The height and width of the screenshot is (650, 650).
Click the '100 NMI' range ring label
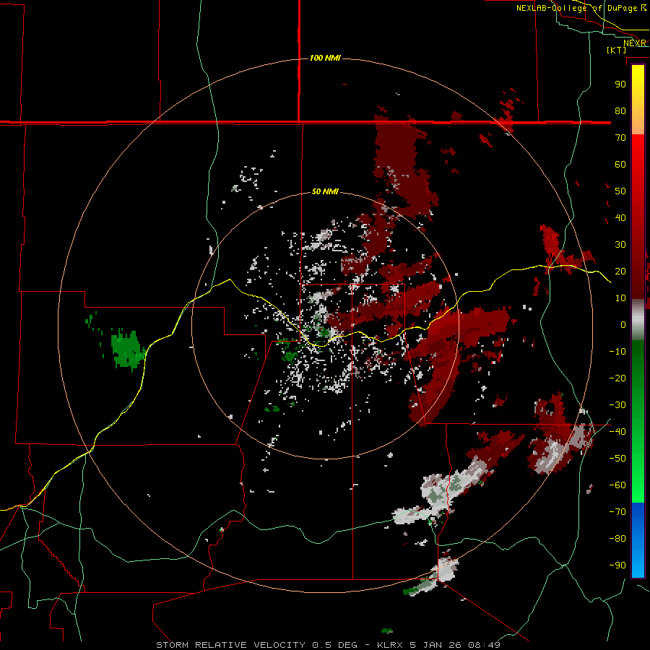tap(325, 58)
